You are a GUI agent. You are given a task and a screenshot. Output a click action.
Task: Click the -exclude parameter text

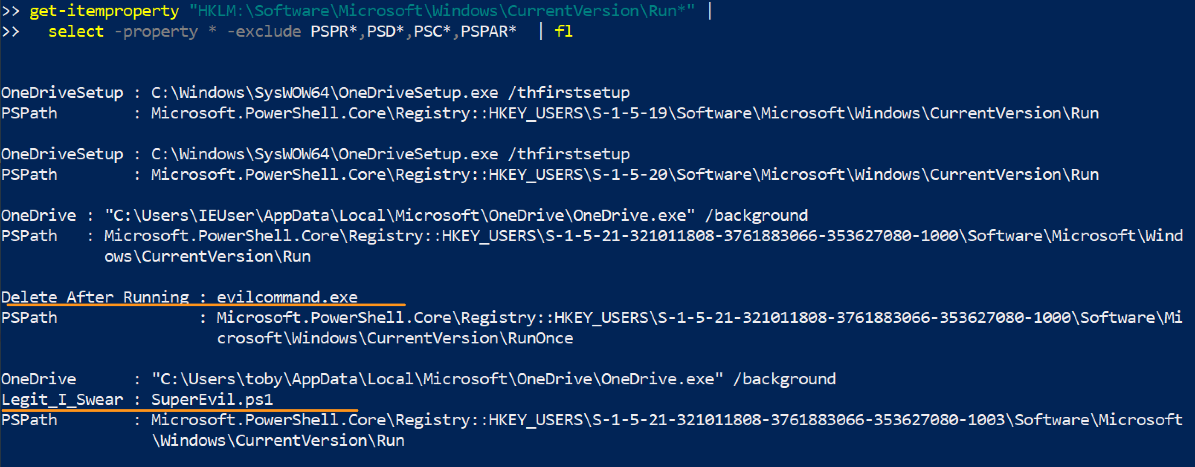[x=264, y=32]
